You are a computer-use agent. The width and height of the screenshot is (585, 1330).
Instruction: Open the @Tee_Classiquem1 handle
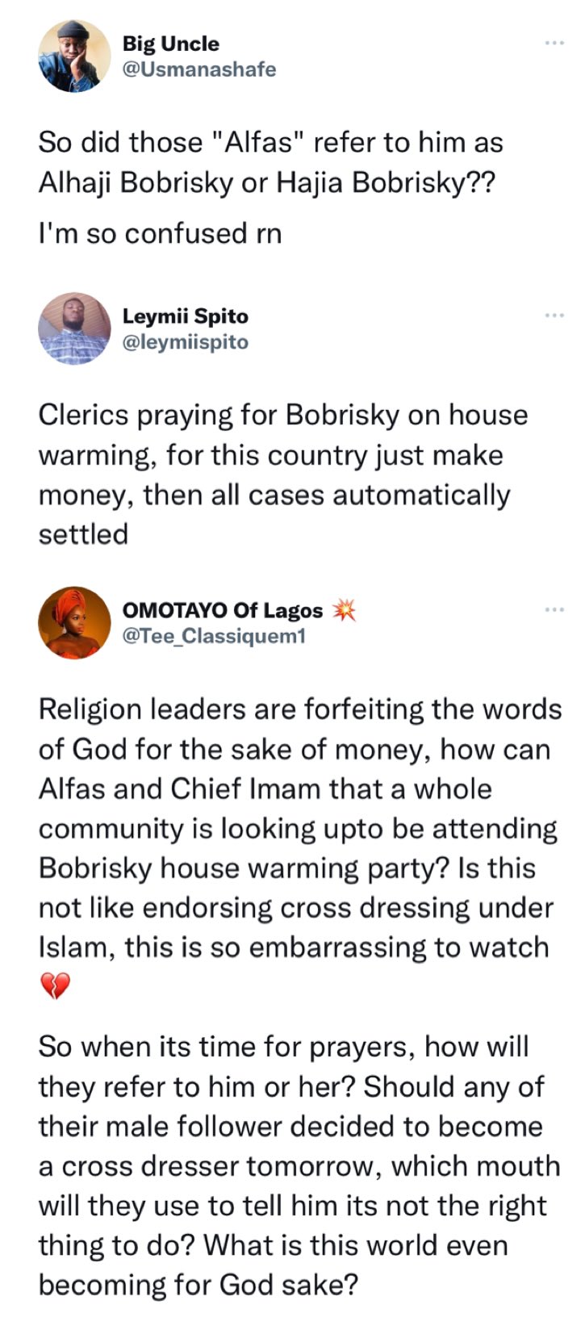[x=214, y=636]
